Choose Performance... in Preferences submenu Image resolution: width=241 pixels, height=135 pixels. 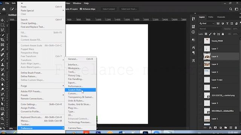[80, 86]
